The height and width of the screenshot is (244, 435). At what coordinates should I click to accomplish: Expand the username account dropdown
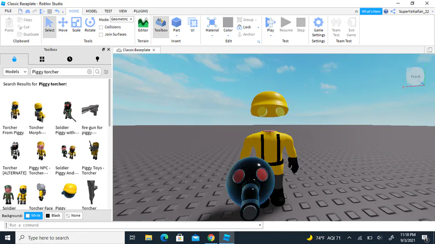[432, 12]
